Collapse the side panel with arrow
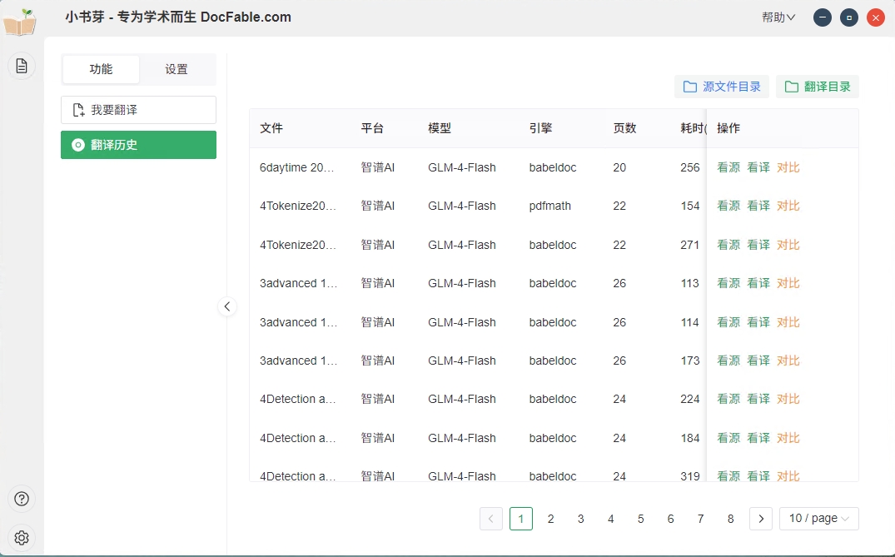Viewport: 895px width, 557px height. 227,306
